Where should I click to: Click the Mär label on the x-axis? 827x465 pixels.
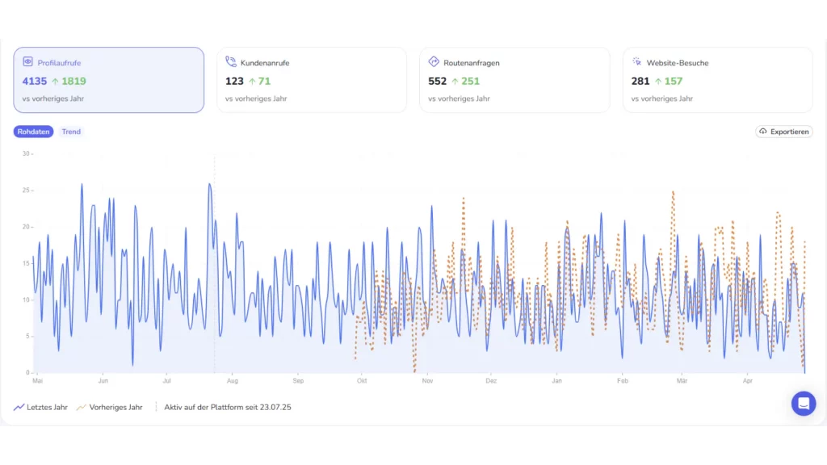tap(682, 381)
